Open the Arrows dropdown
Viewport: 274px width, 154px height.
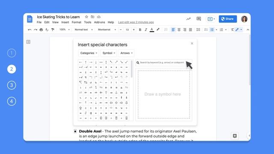pyautogui.click(x=126, y=53)
